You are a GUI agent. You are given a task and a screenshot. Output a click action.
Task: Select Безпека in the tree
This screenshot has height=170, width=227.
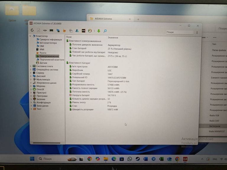(39, 99)
